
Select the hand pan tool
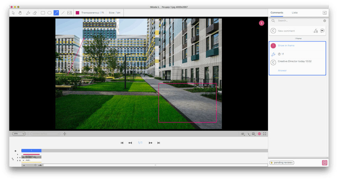pos(20,13)
